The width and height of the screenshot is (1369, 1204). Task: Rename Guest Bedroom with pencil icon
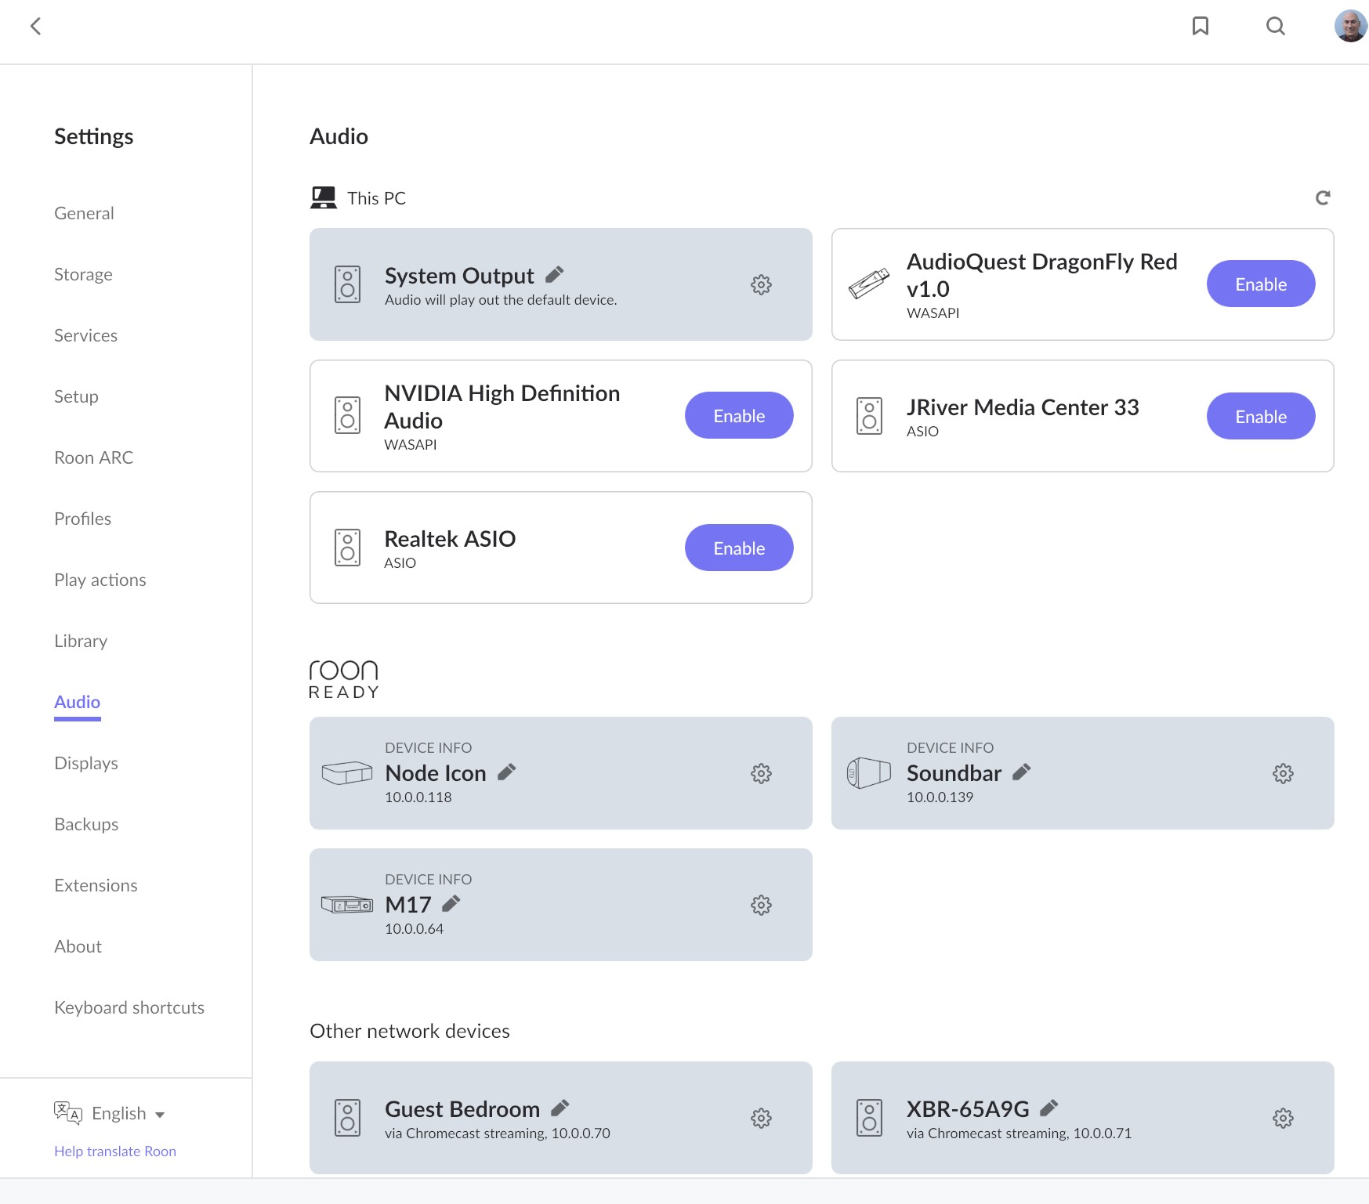click(x=560, y=1108)
